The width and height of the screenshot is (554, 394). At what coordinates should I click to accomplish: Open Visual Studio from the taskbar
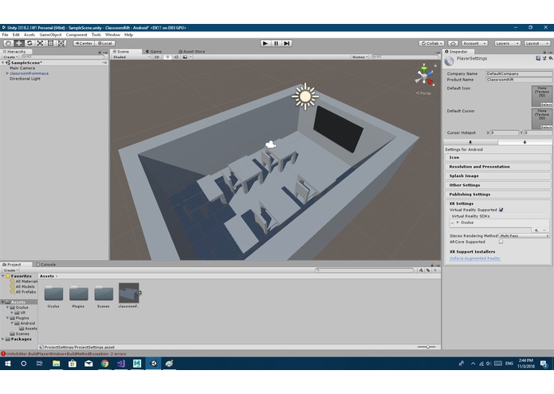121,363
